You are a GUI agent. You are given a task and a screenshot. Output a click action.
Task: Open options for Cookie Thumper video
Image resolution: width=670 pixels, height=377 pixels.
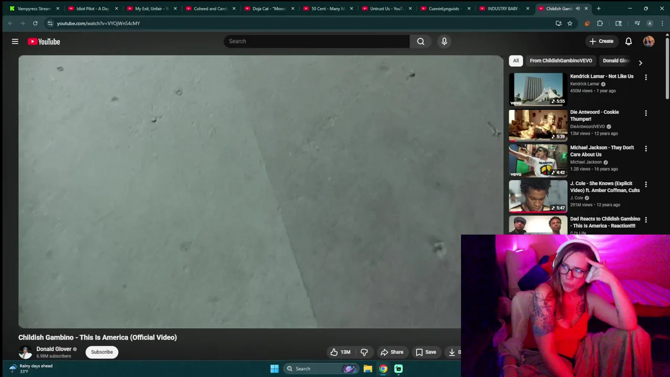[x=646, y=113]
